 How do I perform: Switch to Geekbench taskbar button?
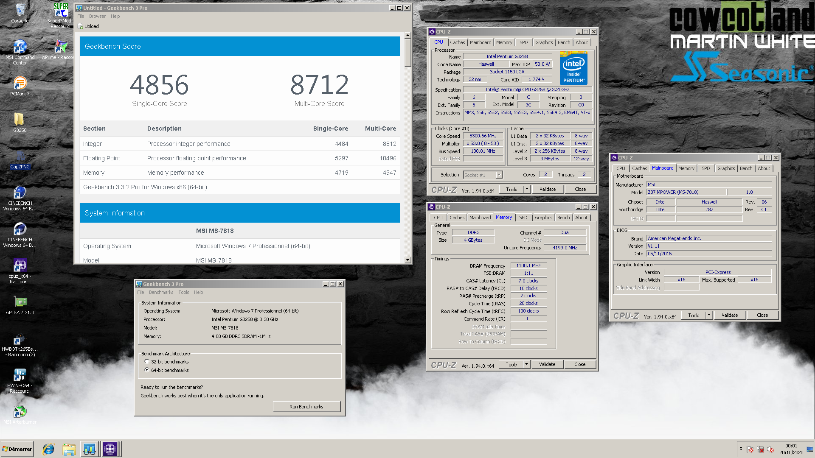pyautogui.click(x=90, y=449)
